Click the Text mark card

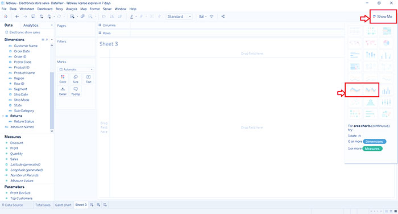tap(88, 79)
